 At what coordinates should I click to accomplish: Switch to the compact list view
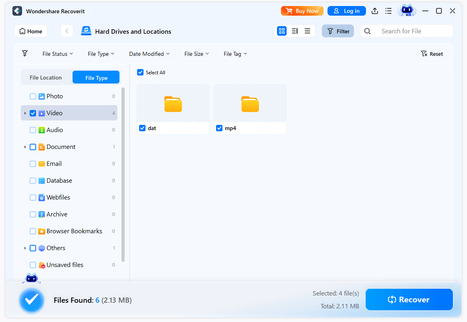coord(307,31)
